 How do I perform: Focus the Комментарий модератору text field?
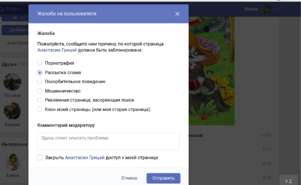(x=108, y=141)
